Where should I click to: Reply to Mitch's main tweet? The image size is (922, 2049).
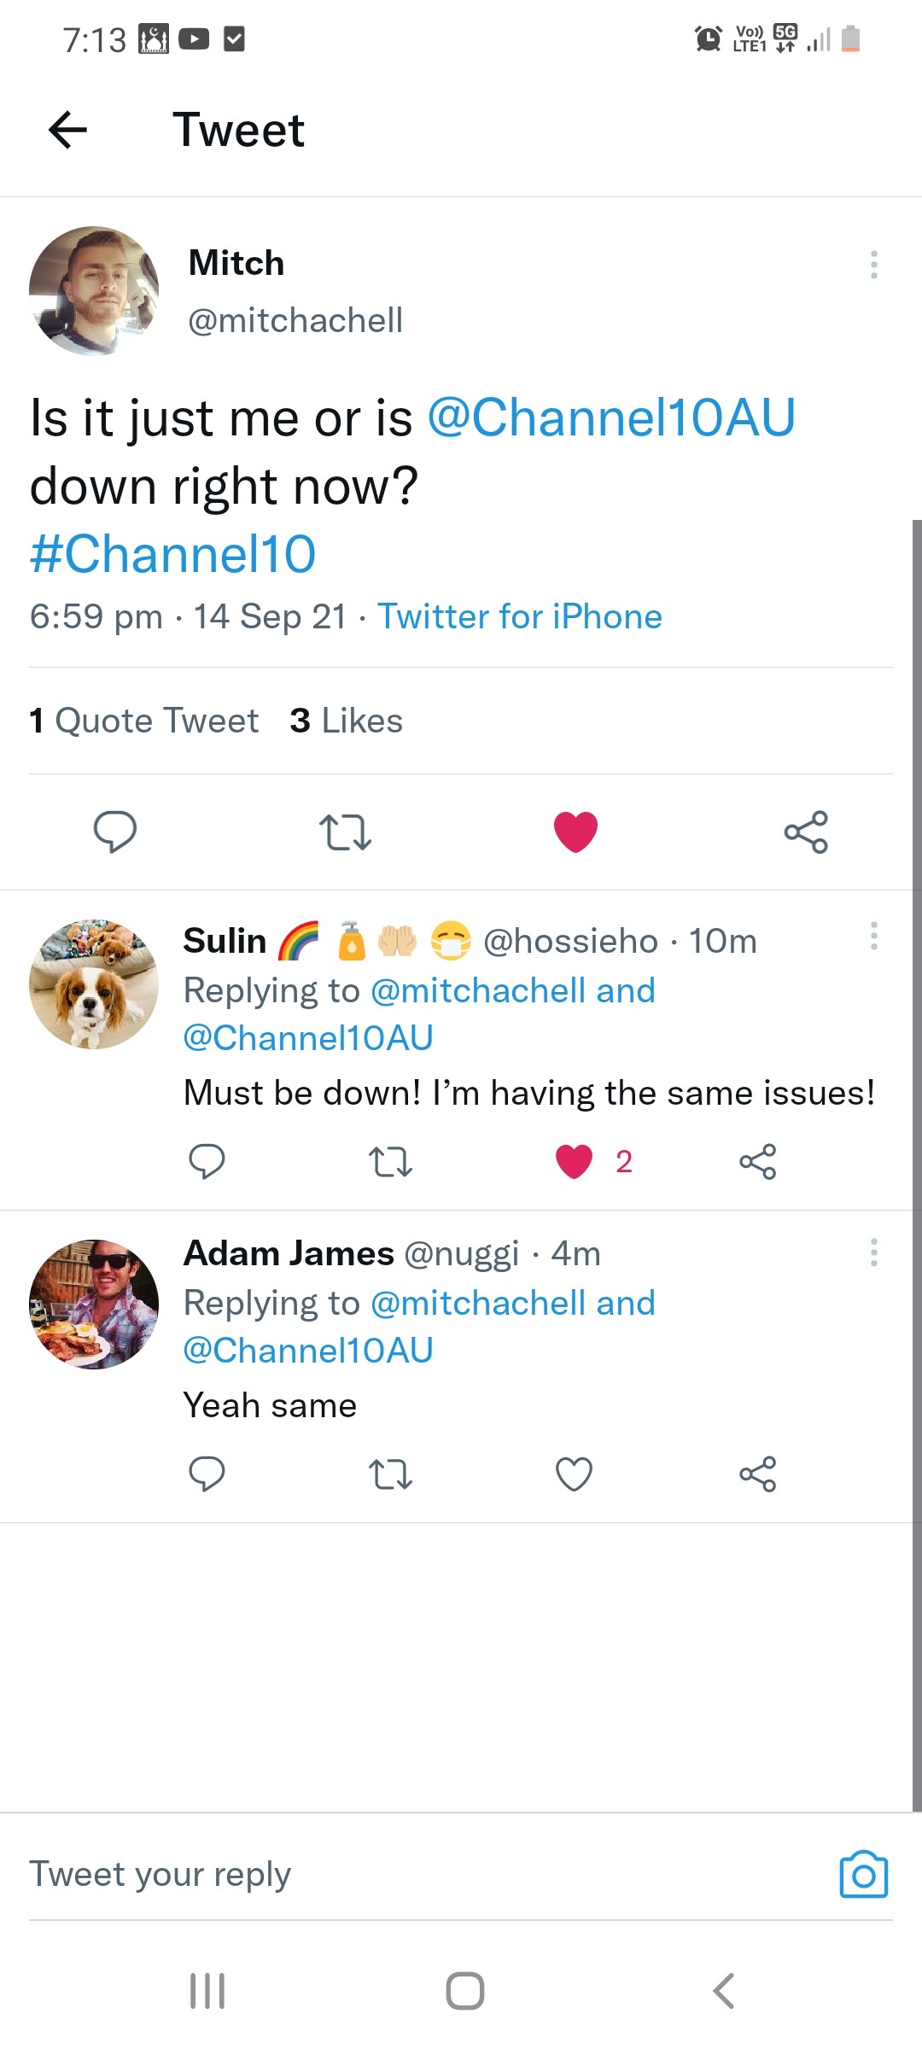114,831
